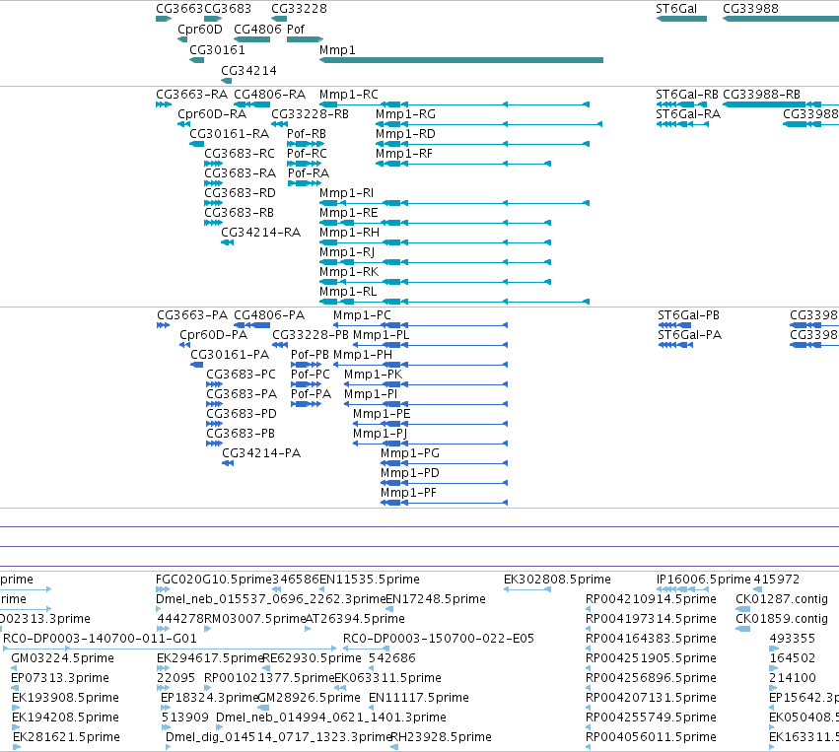This screenshot has width=839, height=752.
Task: Select the CG30161 gene label
Action: [217, 49]
